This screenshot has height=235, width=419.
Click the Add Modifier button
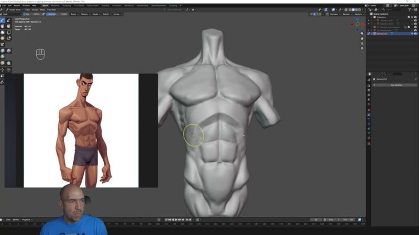coord(394,85)
